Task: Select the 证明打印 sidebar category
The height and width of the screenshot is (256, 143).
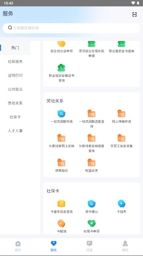Action: point(15,75)
